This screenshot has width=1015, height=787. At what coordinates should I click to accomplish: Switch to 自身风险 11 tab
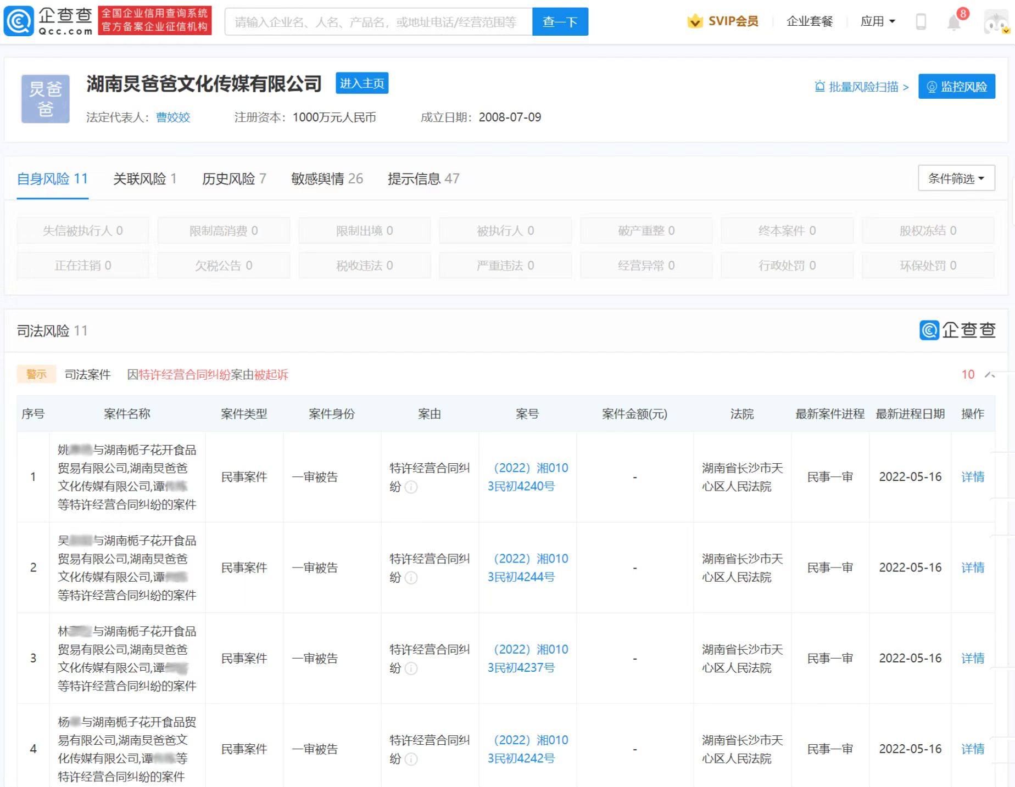[x=52, y=179]
